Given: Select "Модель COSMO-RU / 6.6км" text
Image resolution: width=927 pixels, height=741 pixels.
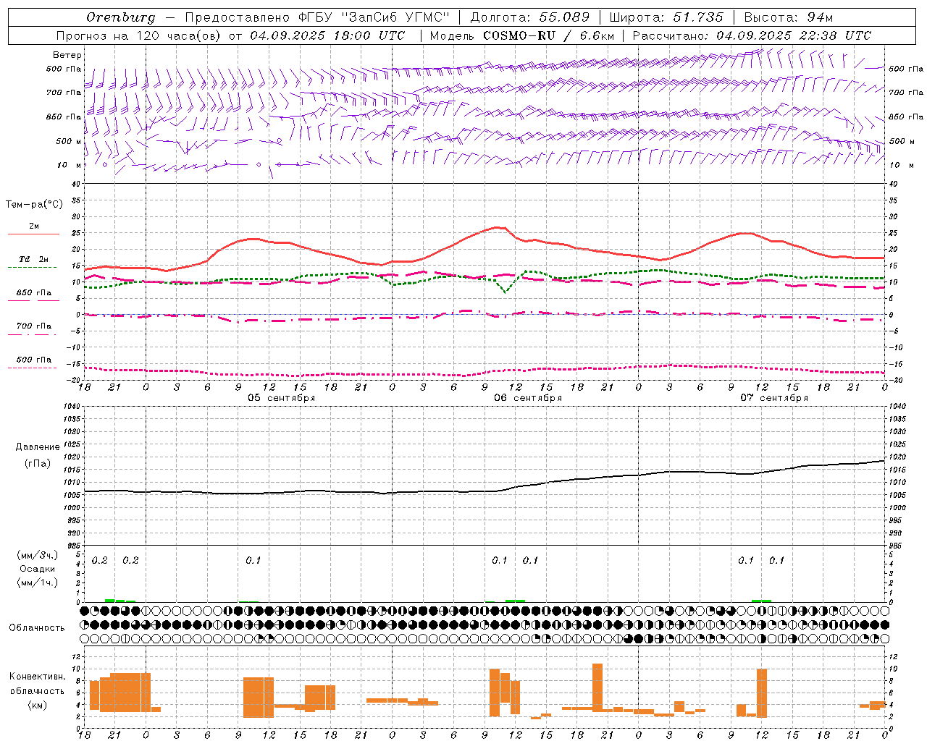Looking at the screenshot, I should point(522,35).
